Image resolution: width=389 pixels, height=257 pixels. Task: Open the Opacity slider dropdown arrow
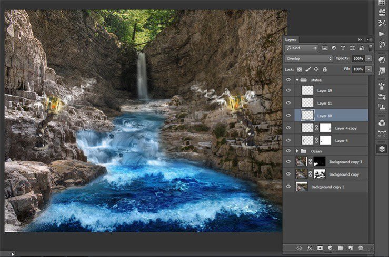point(368,58)
